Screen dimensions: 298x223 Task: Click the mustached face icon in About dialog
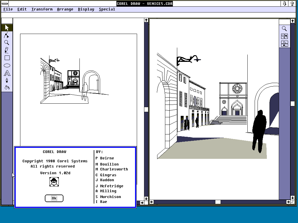(54, 182)
